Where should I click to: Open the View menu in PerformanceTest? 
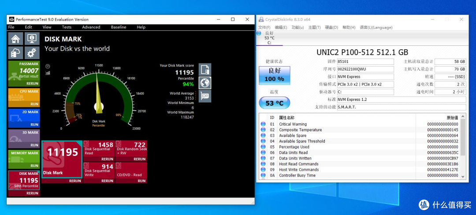47,27
